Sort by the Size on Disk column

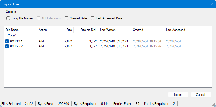(x=86, y=30)
